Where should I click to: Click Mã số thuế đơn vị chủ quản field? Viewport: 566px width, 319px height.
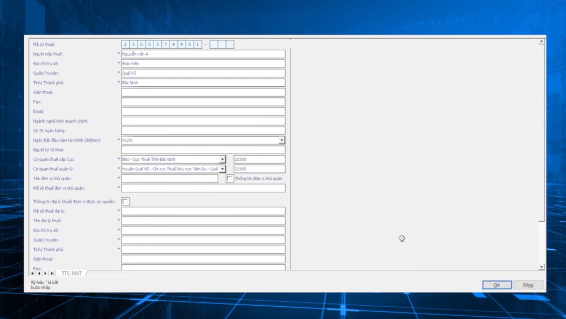coord(203,188)
